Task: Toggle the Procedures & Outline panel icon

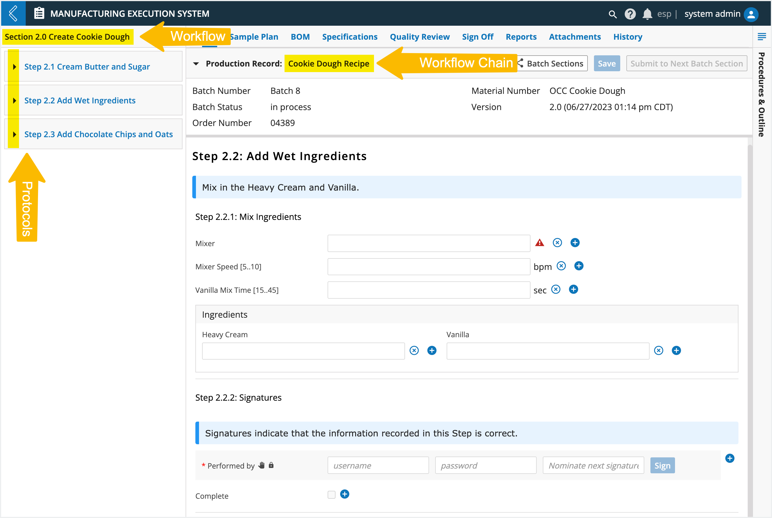Action: coord(761,37)
